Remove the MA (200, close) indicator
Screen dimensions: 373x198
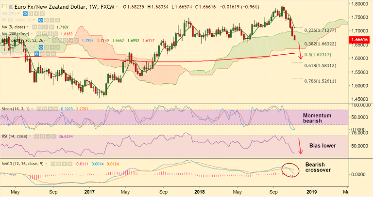pos(56,34)
